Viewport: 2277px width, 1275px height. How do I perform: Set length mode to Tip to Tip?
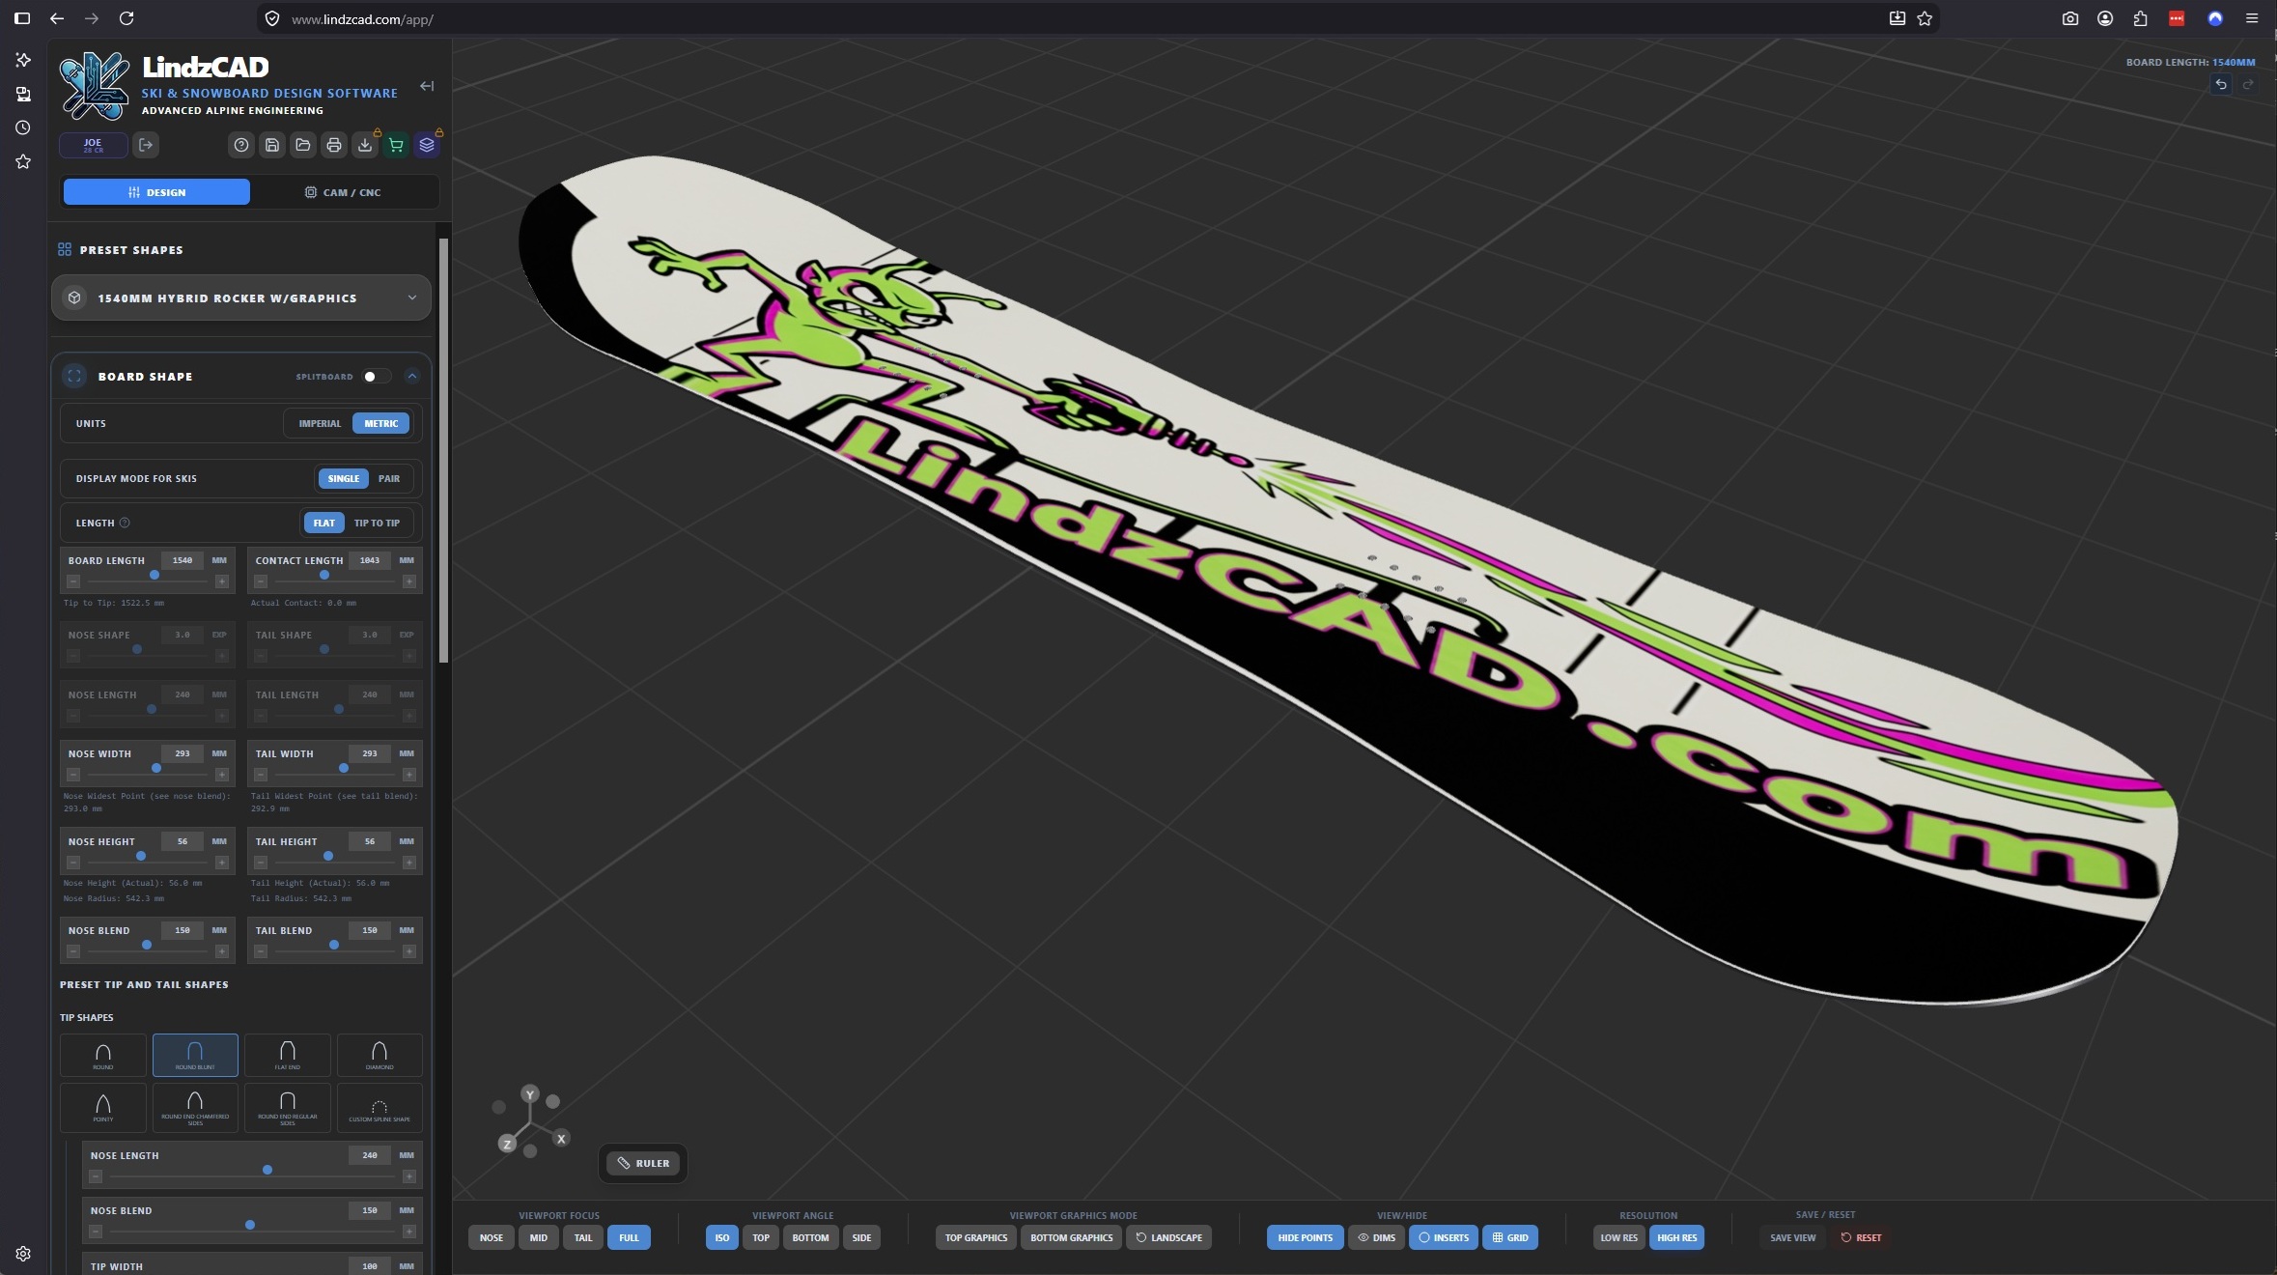pyautogui.click(x=377, y=523)
